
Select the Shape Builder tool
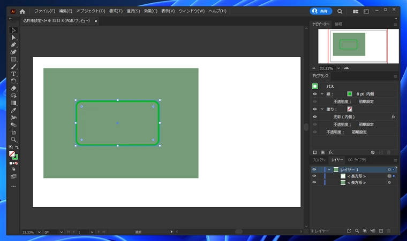pos(13,96)
